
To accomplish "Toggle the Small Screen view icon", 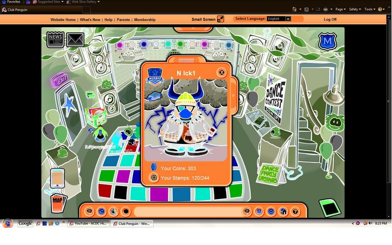I will (220, 19).
